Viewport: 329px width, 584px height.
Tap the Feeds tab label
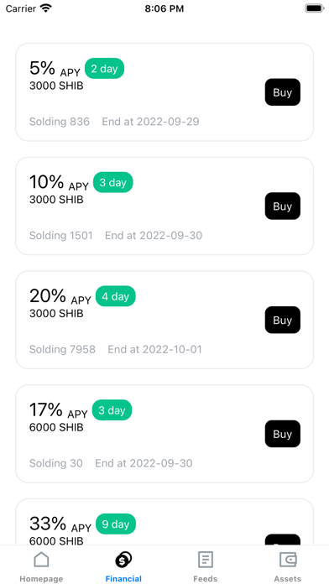[x=206, y=579]
